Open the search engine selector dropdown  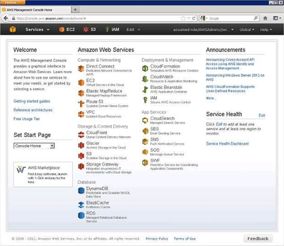point(204,18)
